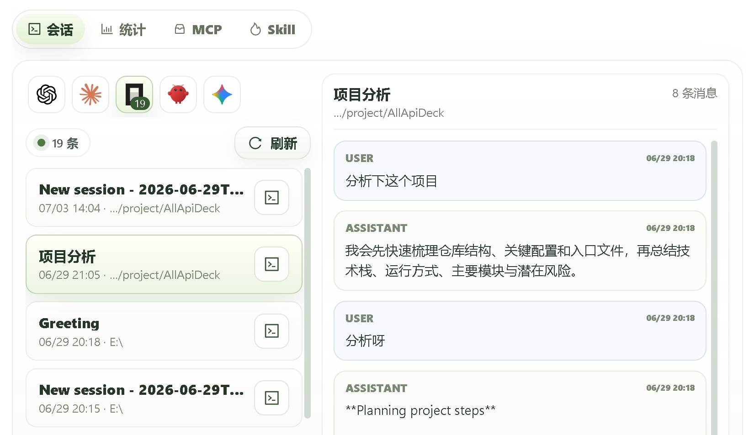Click the 19 条 count badge
This screenshot has width=749, height=435.
[58, 143]
